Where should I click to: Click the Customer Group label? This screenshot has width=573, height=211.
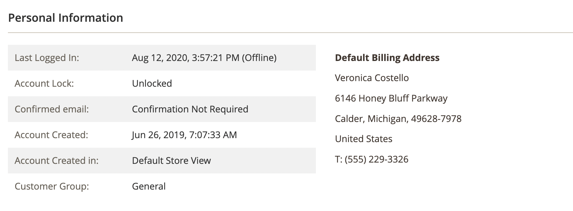52,186
